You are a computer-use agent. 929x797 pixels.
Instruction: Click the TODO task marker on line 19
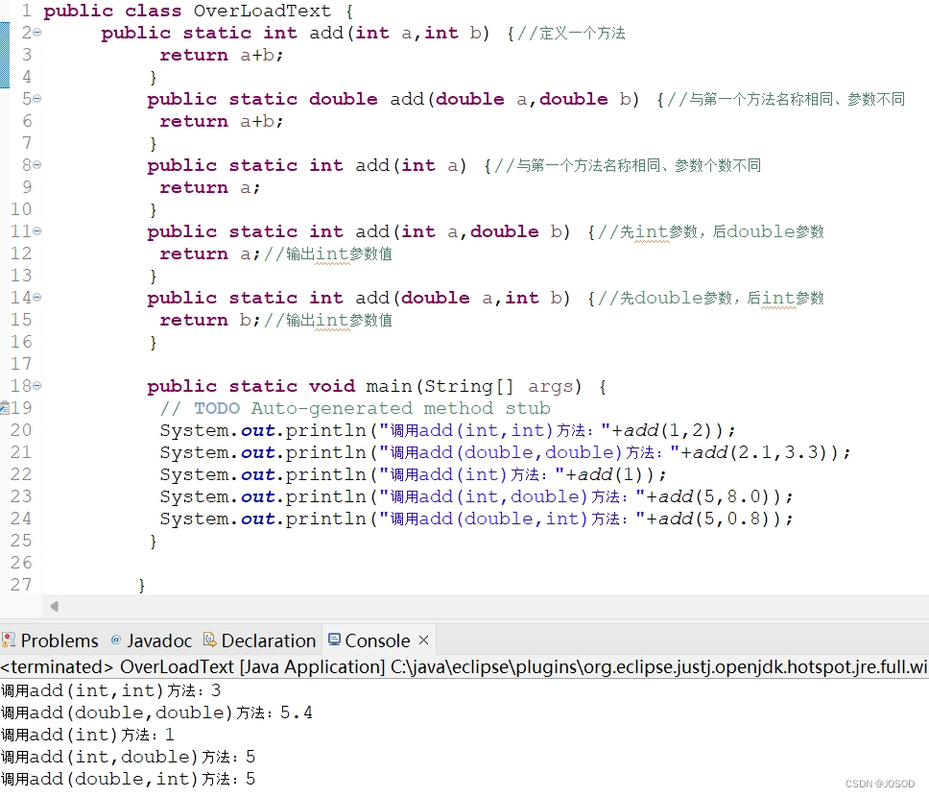pyautogui.click(x=5, y=408)
